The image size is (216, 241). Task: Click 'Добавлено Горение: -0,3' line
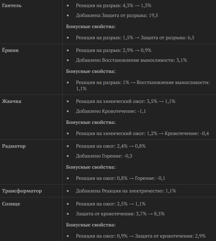tap(104, 156)
